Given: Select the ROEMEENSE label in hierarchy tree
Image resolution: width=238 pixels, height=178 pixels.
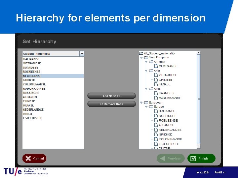Looking at the screenshot, I should tap(168, 121).
